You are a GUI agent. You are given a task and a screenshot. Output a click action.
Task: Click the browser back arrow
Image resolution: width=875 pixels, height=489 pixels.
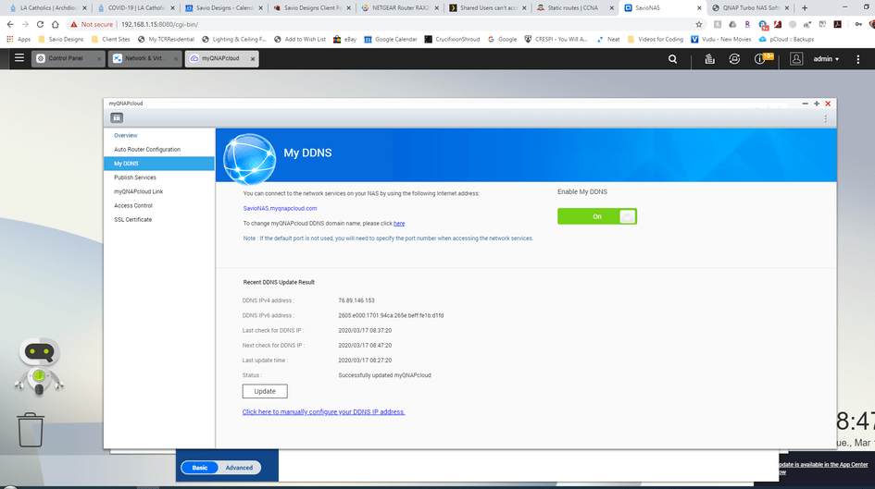pos(10,24)
